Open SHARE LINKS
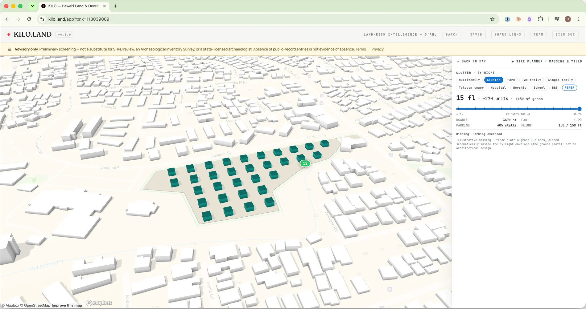 pyautogui.click(x=508, y=34)
